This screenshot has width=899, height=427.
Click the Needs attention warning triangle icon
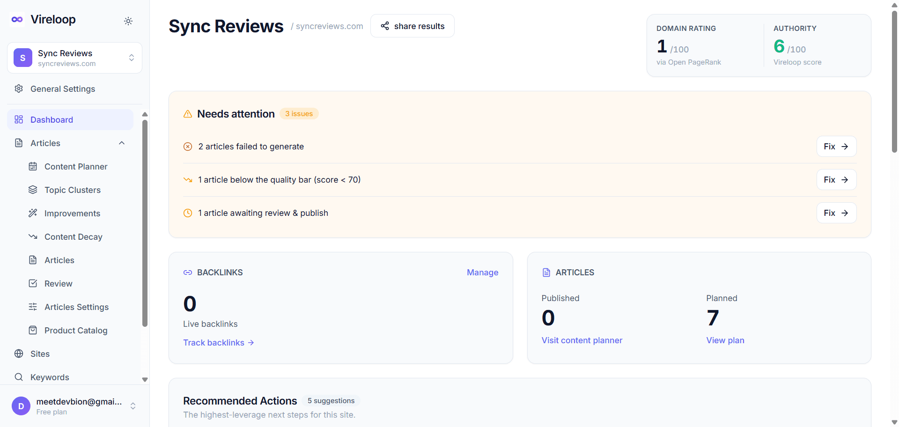point(188,114)
